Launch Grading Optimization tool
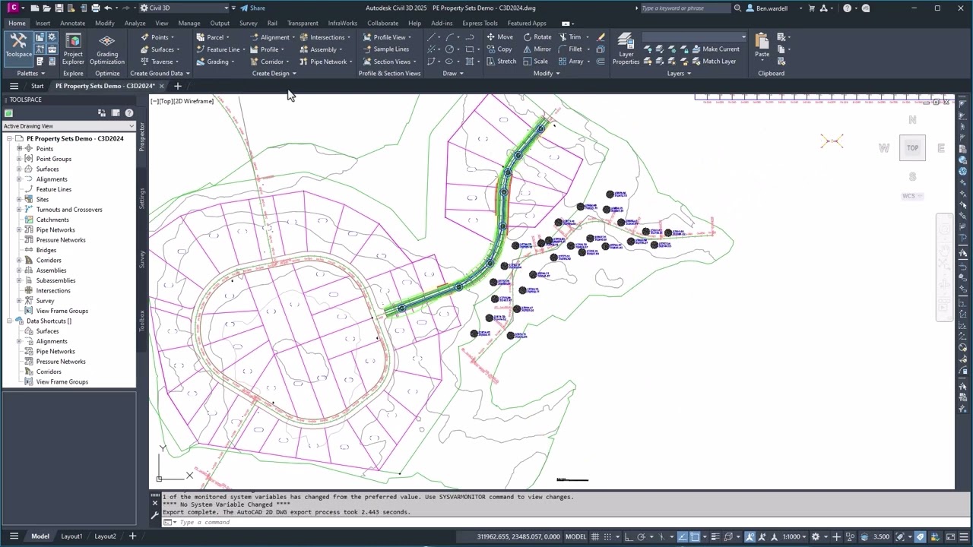973x547 pixels. coord(107,49)
